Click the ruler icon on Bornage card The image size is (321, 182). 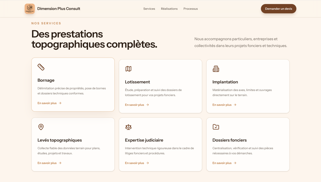41,67
